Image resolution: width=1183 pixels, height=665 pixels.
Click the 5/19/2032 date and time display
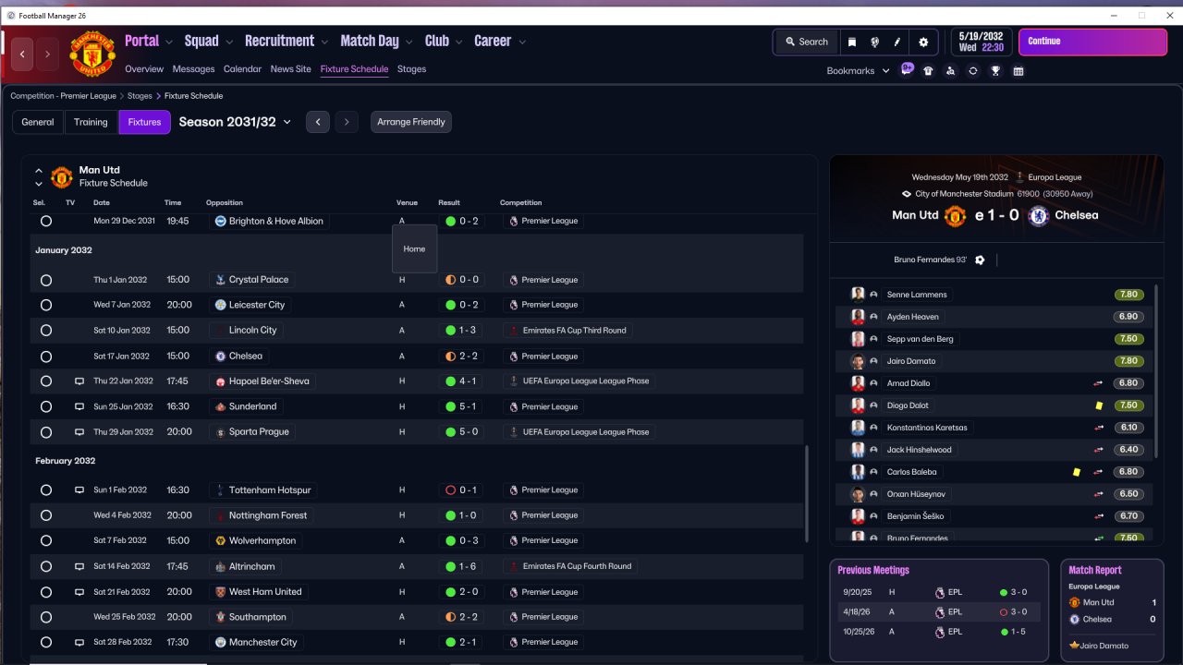point(981,42)
